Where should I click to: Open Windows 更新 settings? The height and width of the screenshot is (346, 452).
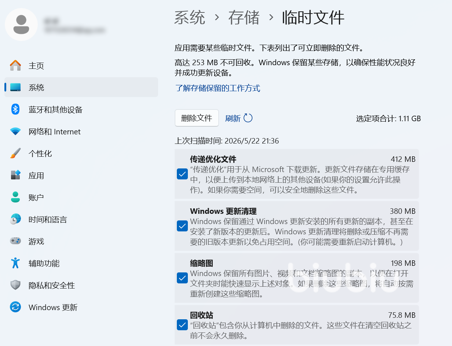[81, 307]
